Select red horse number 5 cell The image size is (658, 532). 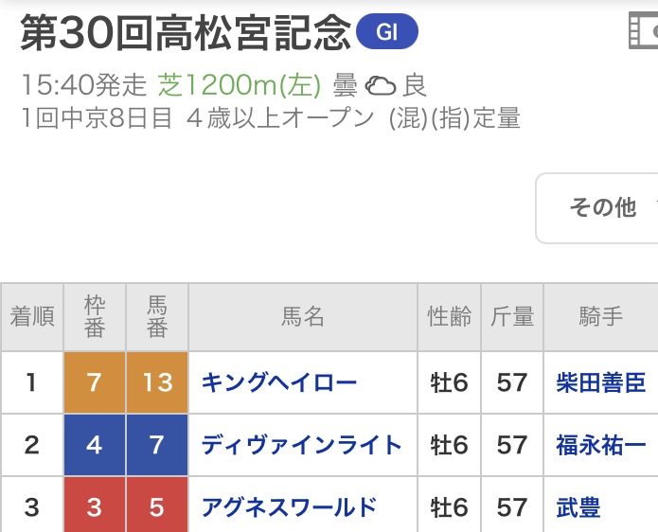[x=157, y=505]
